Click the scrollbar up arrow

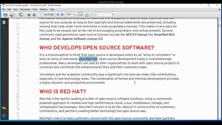point(220,19)
